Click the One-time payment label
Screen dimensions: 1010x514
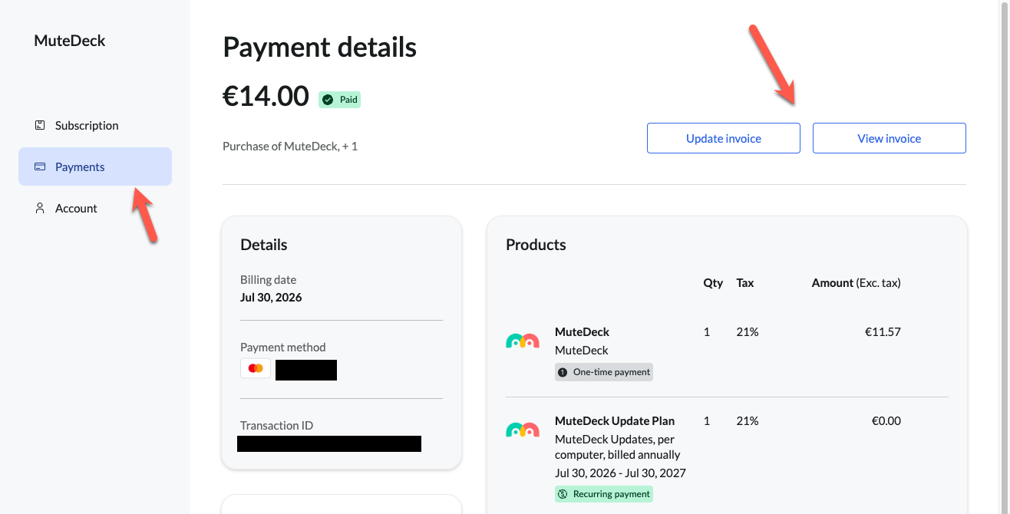tap(612, 372)
